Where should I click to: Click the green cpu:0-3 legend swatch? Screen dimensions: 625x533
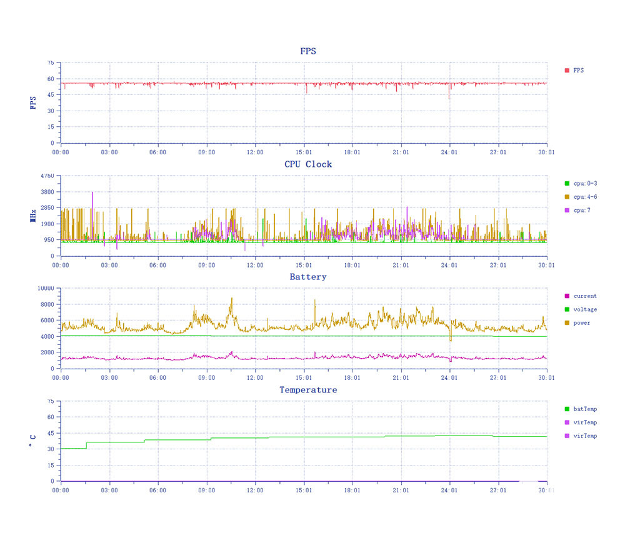click(x=567, y=183)
